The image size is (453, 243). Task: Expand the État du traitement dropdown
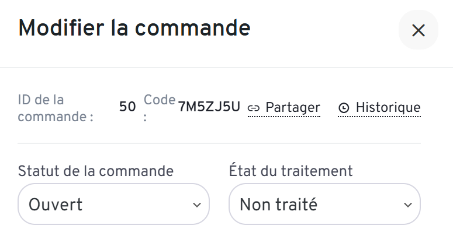pos(324,204)
